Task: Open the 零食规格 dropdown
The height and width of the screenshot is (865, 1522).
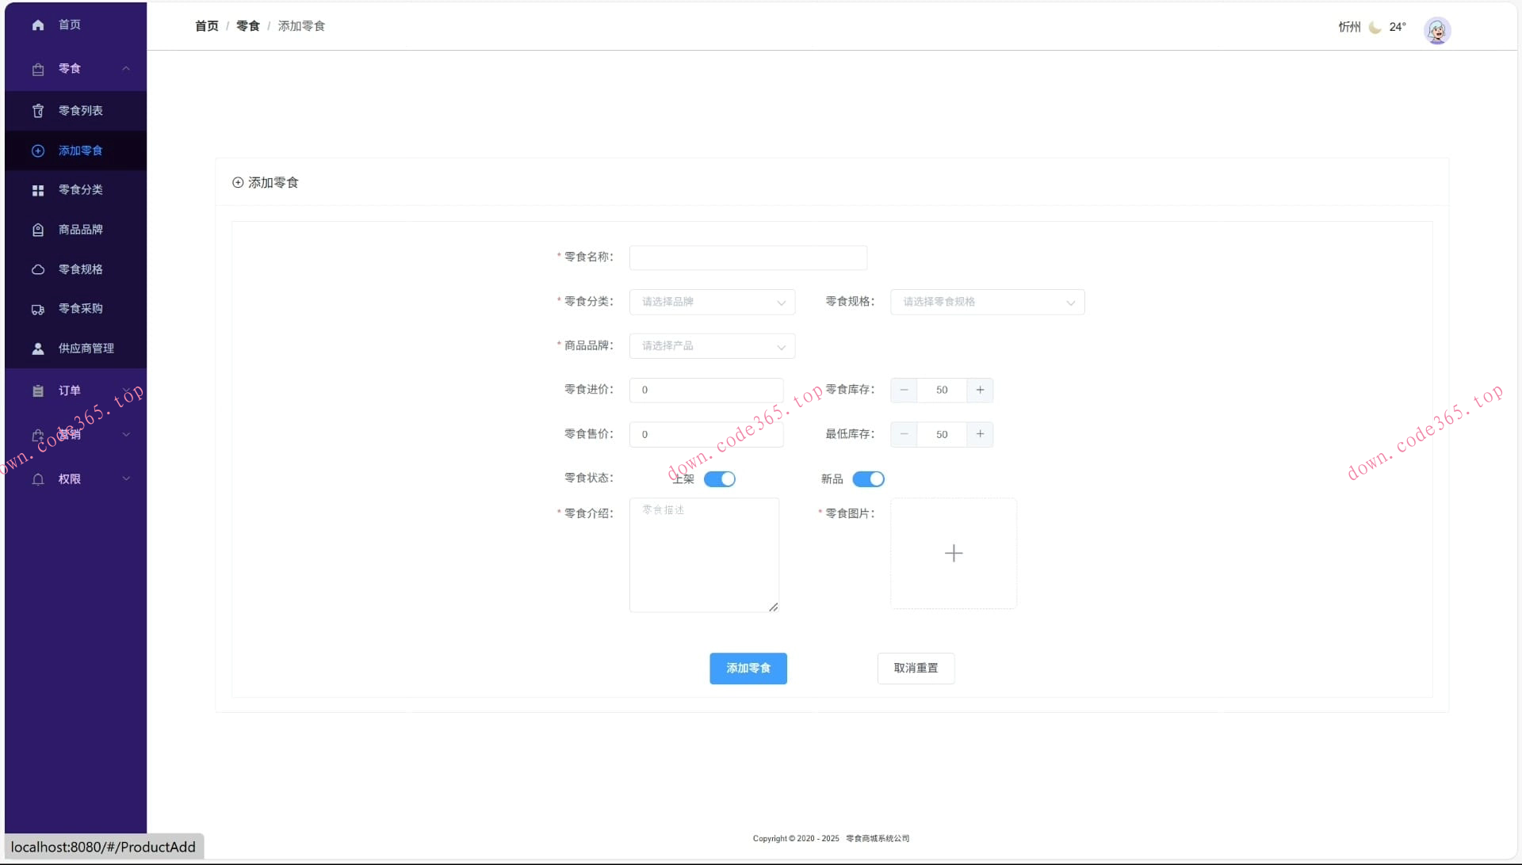Action: pyautogui.click(x=986, y=302)
